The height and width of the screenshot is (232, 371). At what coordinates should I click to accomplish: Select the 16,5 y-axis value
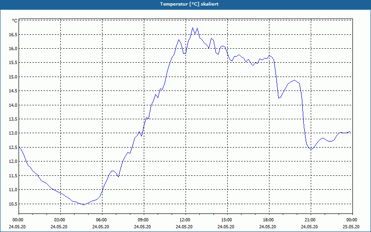(13, 35)
